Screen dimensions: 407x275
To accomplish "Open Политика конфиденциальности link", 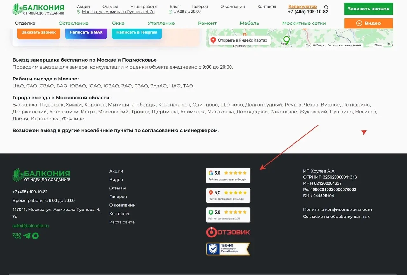I will (337, 210).
